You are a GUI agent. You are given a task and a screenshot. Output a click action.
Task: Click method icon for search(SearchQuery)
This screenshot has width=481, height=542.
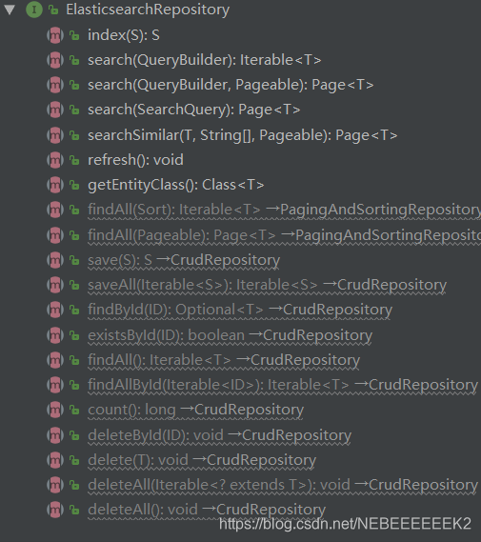55,110
